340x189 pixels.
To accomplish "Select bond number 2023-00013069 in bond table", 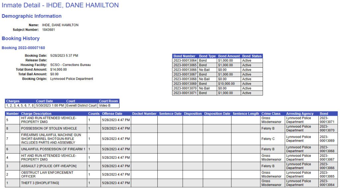I will [x=185, y=84].
